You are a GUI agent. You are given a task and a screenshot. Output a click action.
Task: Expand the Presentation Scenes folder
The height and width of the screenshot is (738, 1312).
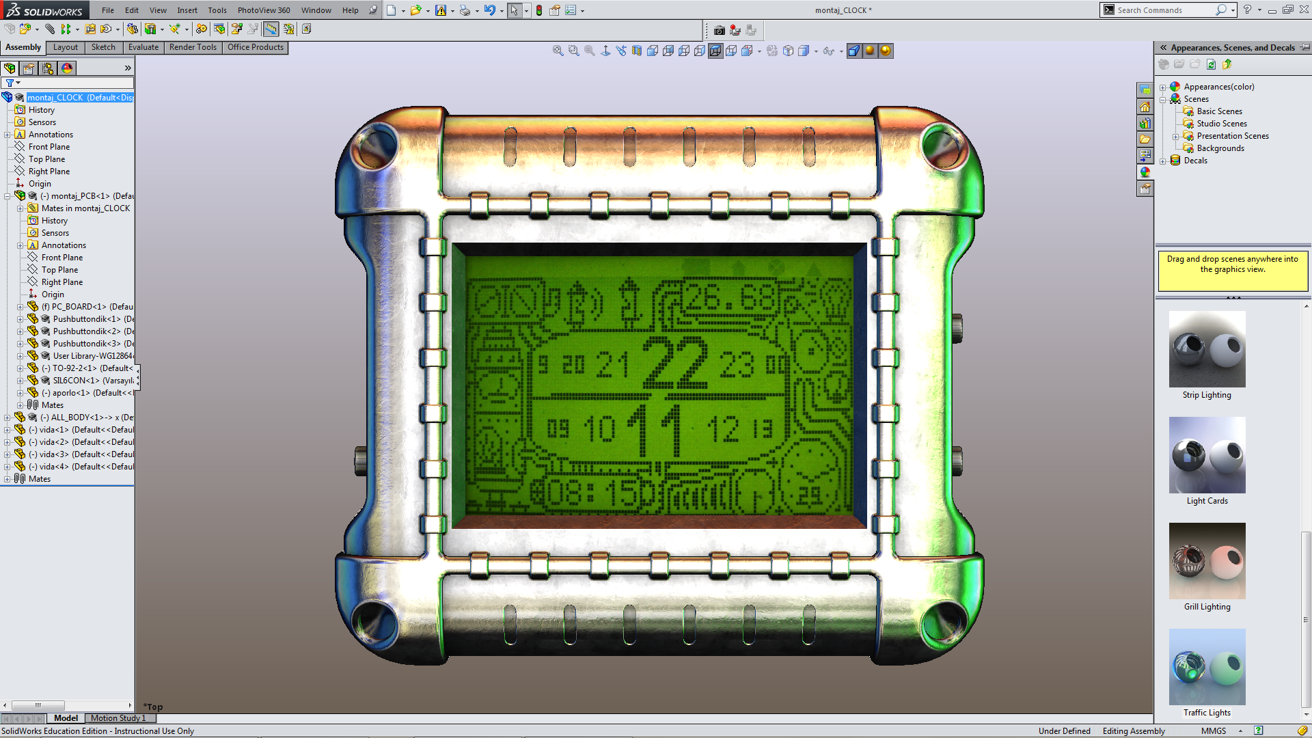(1176, 137)
